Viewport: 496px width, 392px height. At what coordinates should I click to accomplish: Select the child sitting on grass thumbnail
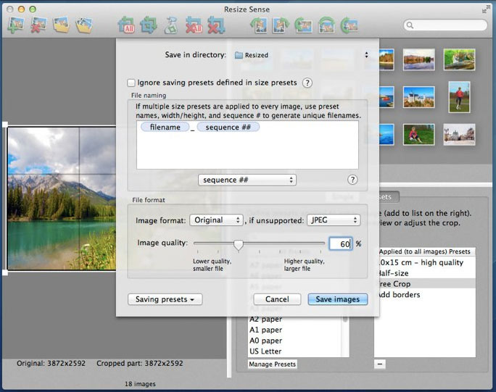pyautogui.click(x=419, y=135)
